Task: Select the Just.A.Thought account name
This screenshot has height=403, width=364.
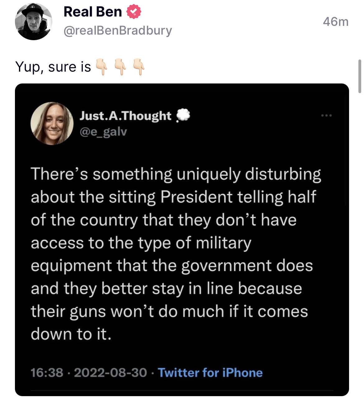Action: (x=125, y=116)
